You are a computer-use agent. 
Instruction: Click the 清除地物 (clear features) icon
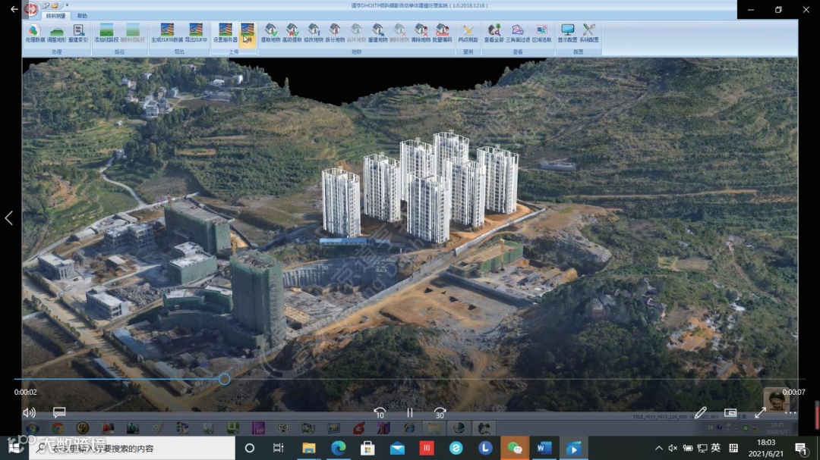coord(421,33)
